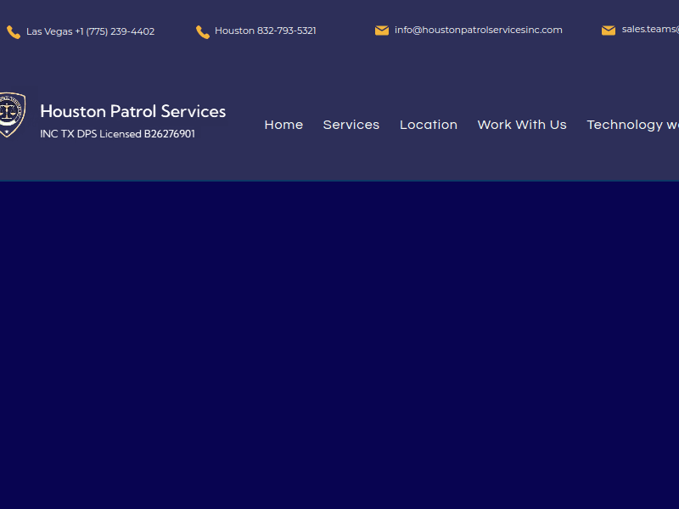The height and width of the screenshot is (509, 679).
Task: Open the Work With Us menu item
Action: [x=521, y=125]
